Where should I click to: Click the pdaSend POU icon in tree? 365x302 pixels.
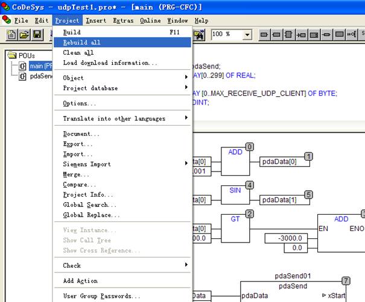[22, 76]
